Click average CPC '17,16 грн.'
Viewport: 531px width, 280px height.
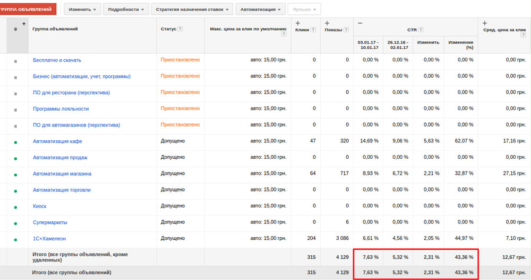click(515, 141)
